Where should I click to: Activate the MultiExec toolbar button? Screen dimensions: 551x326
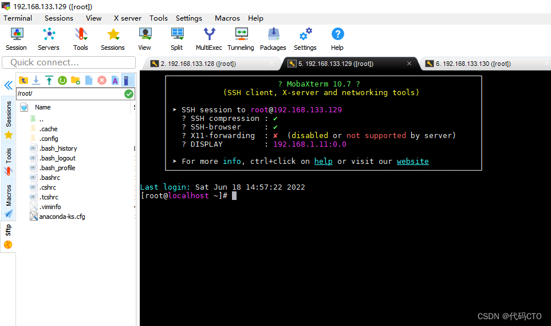(x=209, y=39)
